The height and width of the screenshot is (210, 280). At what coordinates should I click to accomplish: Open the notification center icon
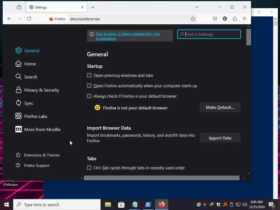[x=272, y=205]
